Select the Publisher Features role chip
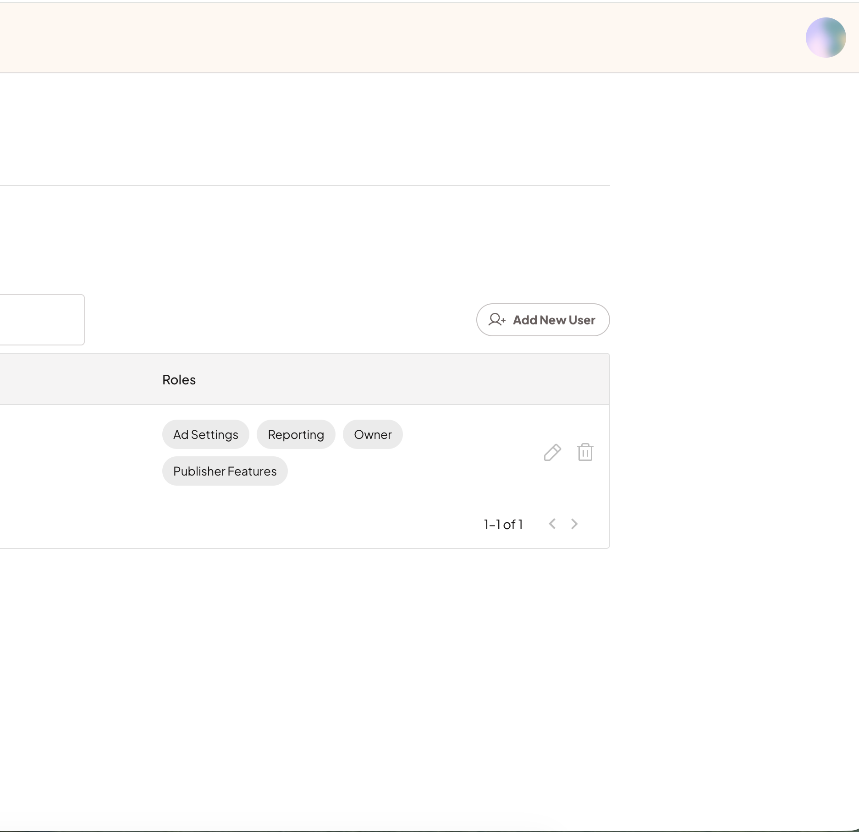This screenshot has width=859, height=832. click(x=225, y=471)
